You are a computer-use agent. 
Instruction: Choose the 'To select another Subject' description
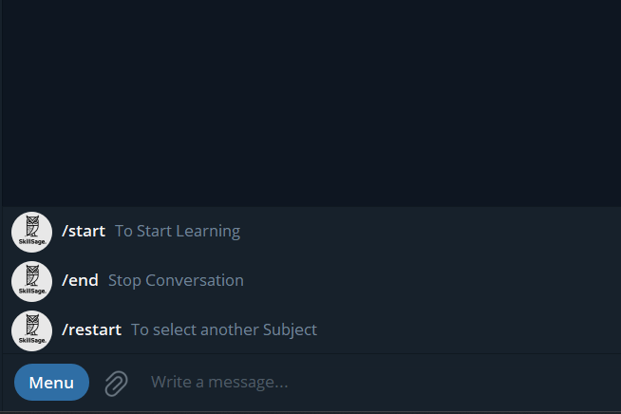click(224, 330)
